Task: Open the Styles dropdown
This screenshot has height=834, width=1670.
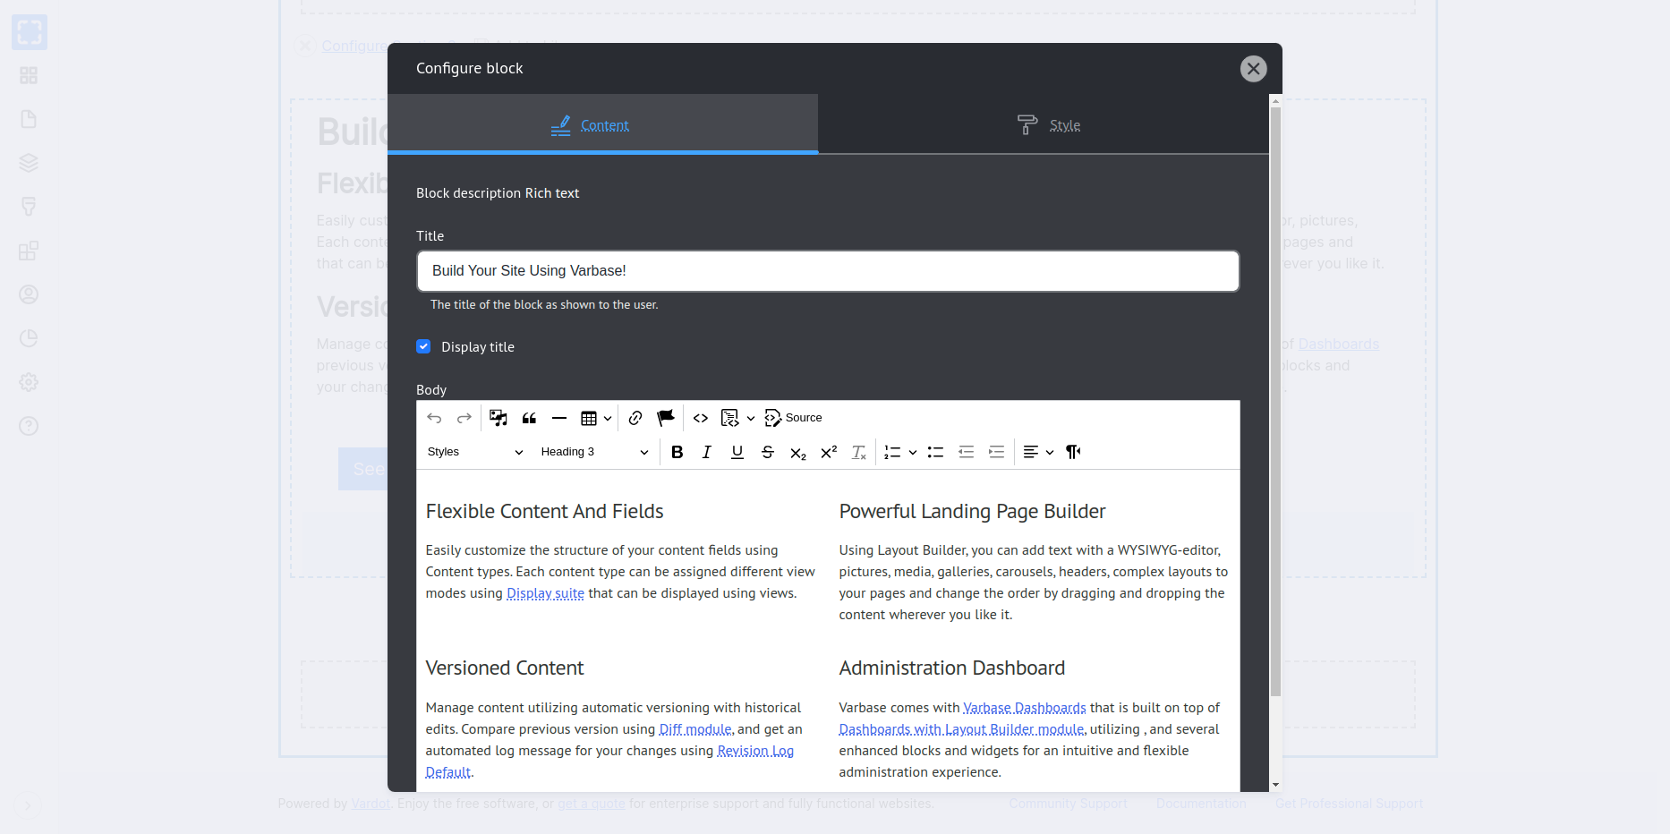Action: (475, 452)
